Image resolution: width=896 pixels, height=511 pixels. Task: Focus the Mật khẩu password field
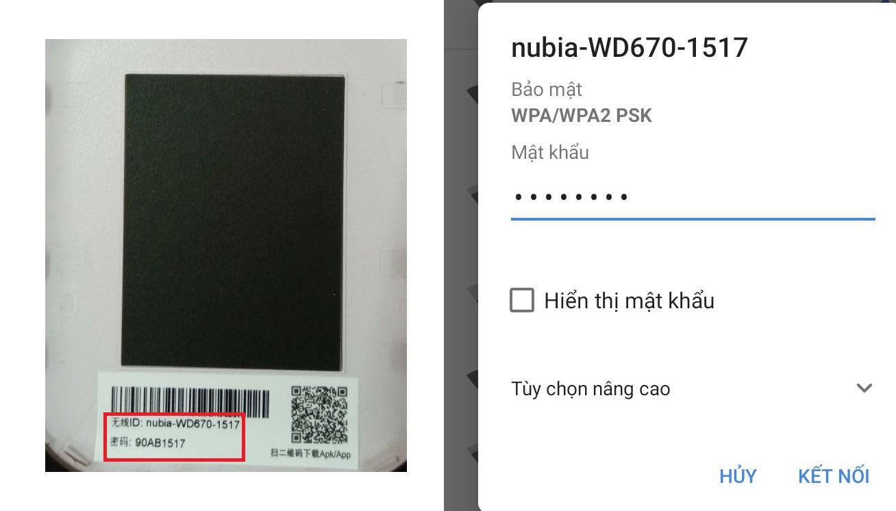click(x=693, y=197)
